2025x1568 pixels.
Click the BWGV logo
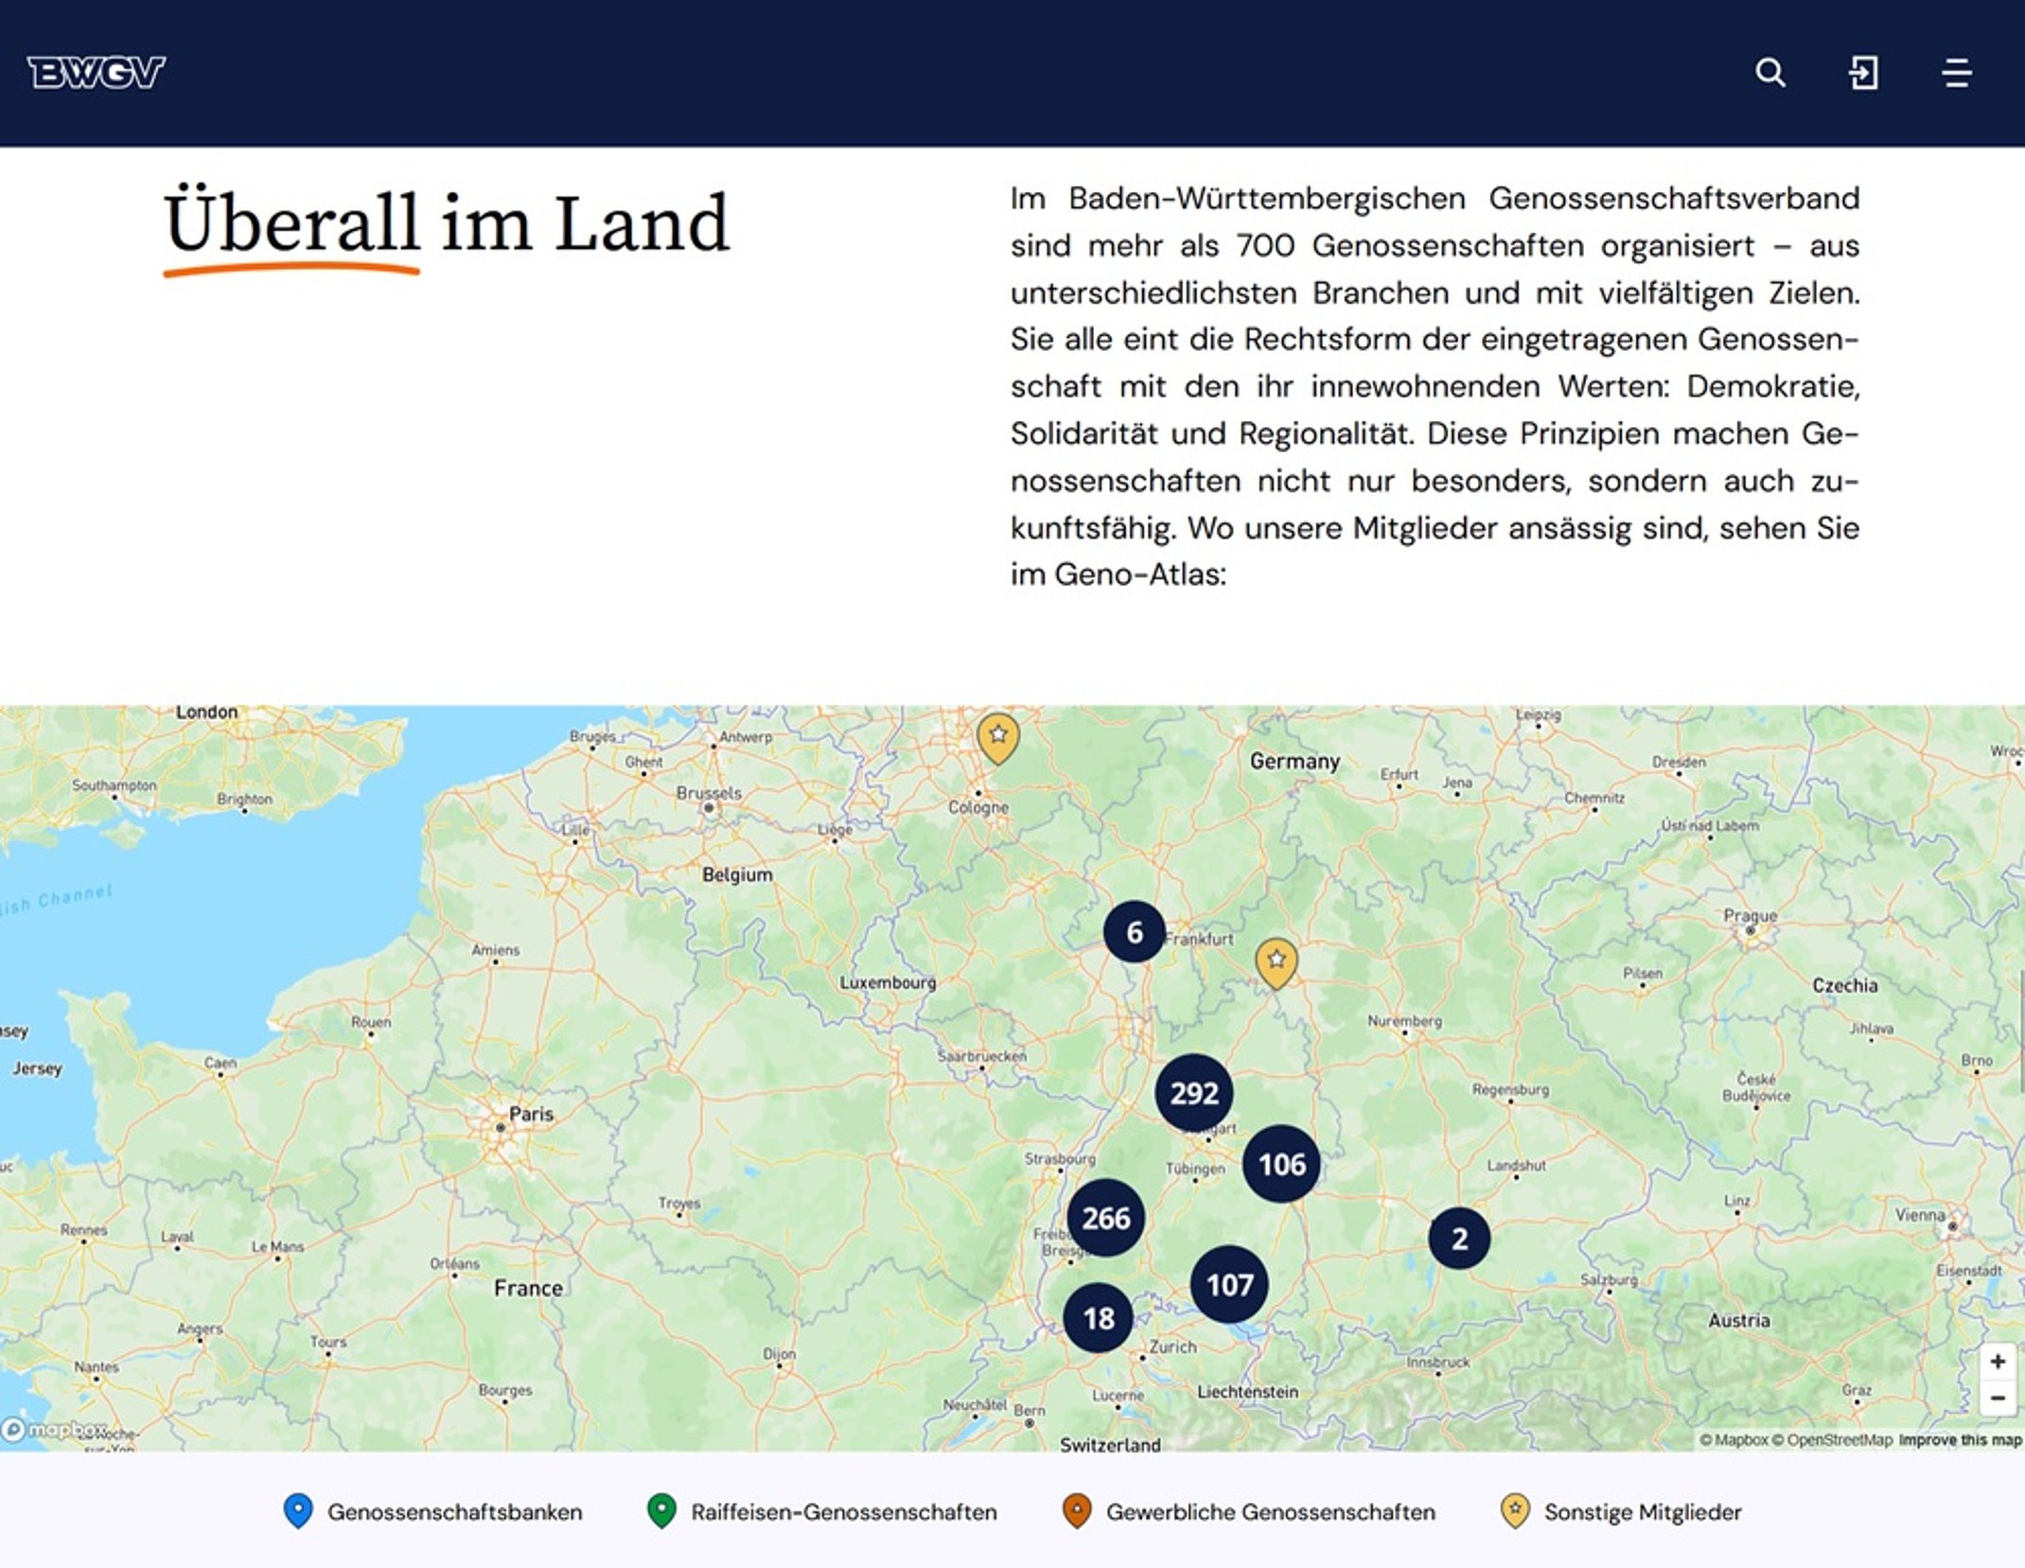97,73
